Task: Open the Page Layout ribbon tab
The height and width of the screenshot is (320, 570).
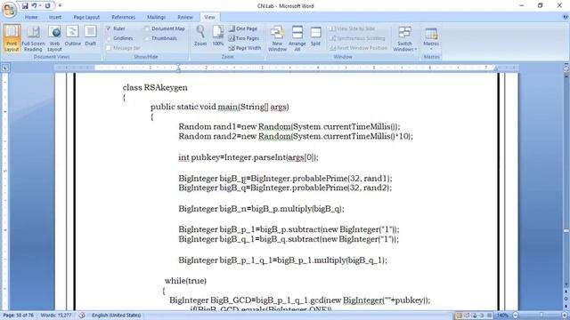Action: (x=86, y=17)
